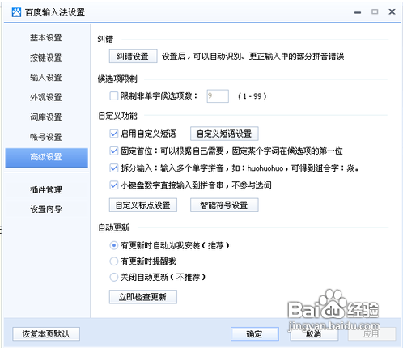Open 插件管理 section

coord(46,189)
